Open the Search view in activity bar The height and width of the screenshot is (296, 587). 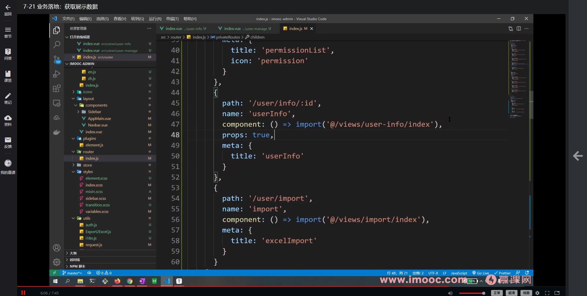click(57, 45)
